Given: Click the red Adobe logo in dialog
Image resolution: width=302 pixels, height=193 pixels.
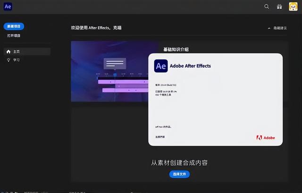Looking at the screenshot, I should tap(266, 138).
